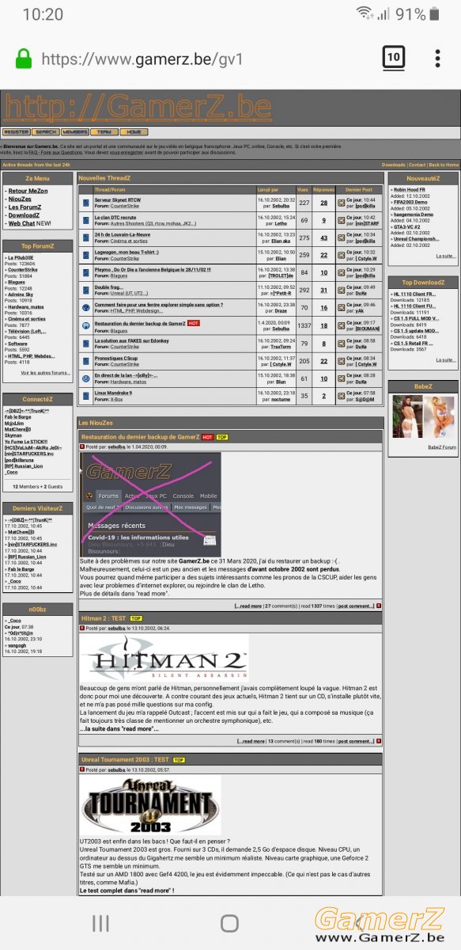Tap the browser address bar URL

[142, 59]
